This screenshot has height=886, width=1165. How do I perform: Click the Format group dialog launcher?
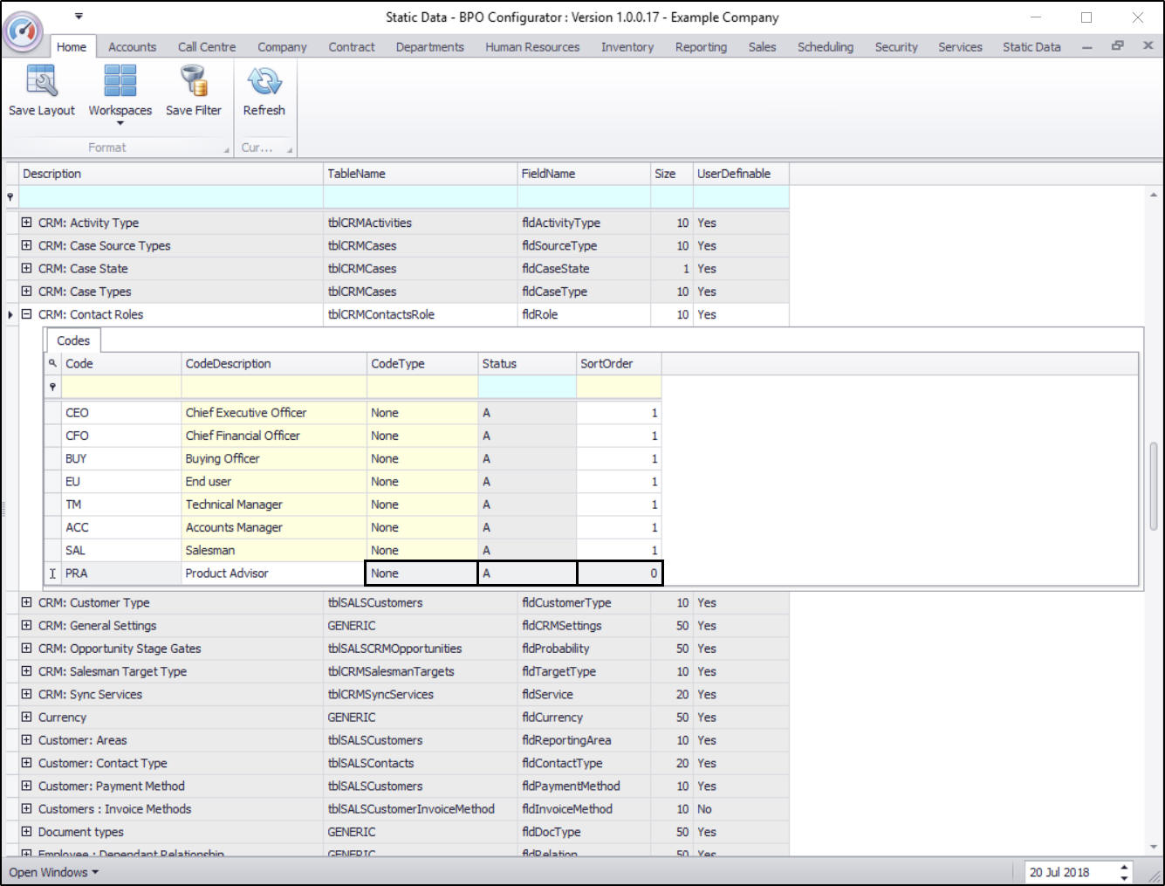[227, 149]
